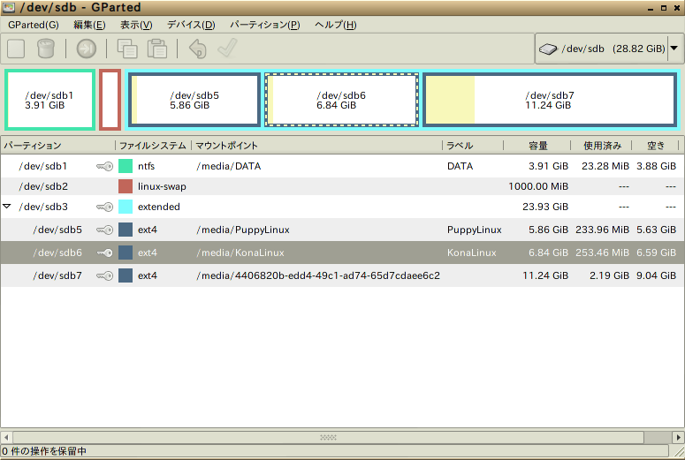685x460 pixels.
Task: Click the /media/KonaLinux mount point
Action: tap(240, 253)
